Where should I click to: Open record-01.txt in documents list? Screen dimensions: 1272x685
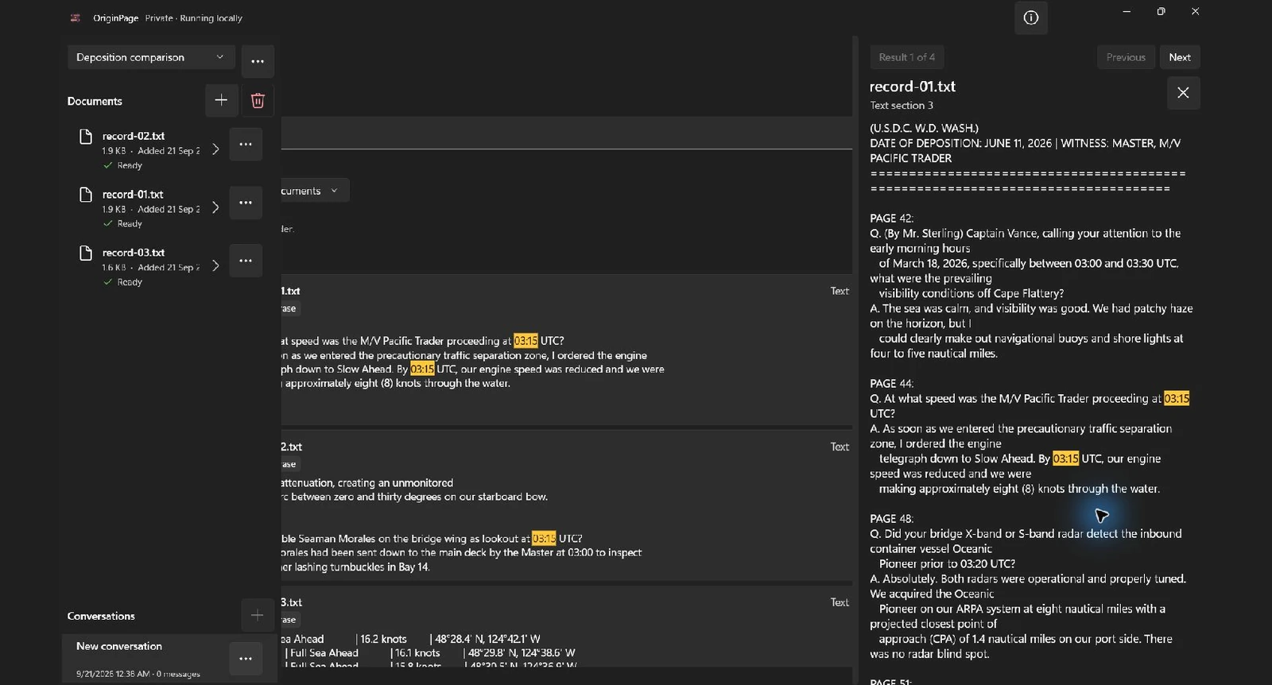coord(151,208)
